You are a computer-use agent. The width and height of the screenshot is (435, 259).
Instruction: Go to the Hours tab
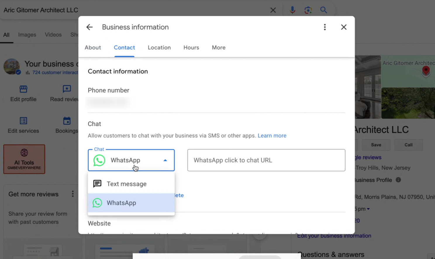191,48
